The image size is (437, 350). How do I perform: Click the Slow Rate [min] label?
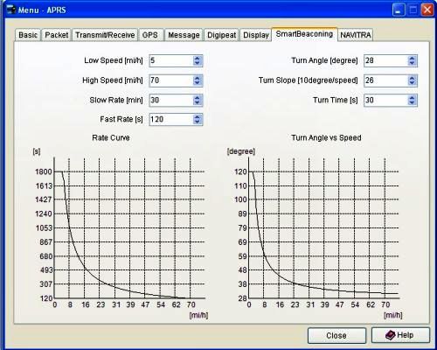click(116, 100)
